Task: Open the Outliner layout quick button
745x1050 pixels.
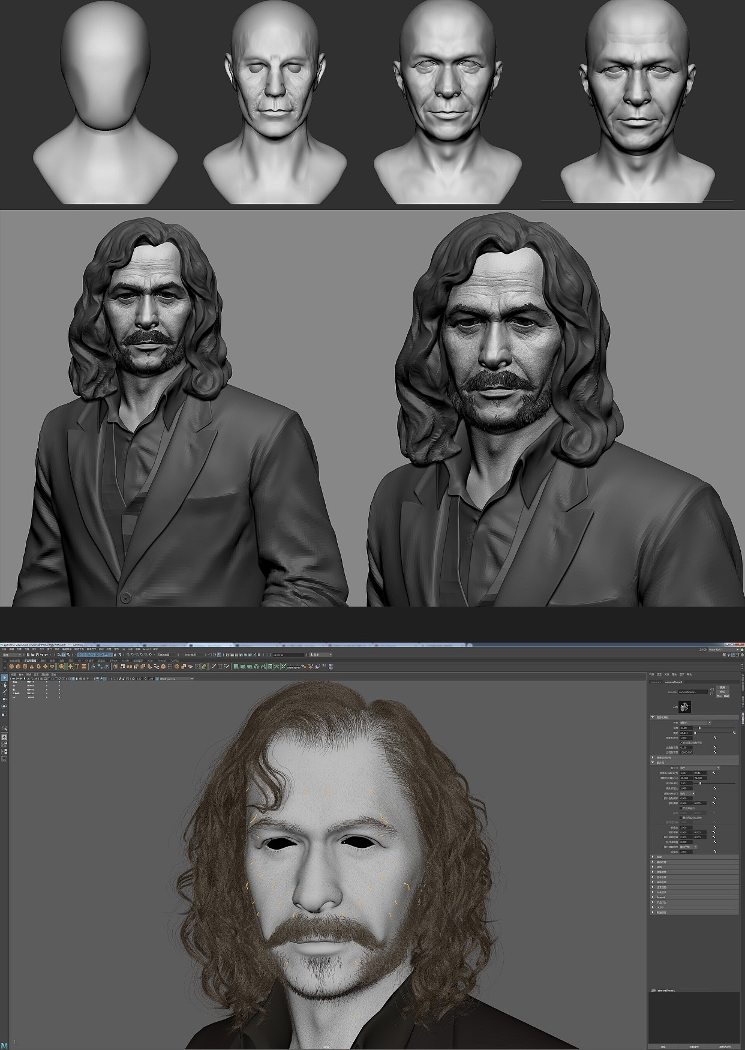Action: (4, 759)
